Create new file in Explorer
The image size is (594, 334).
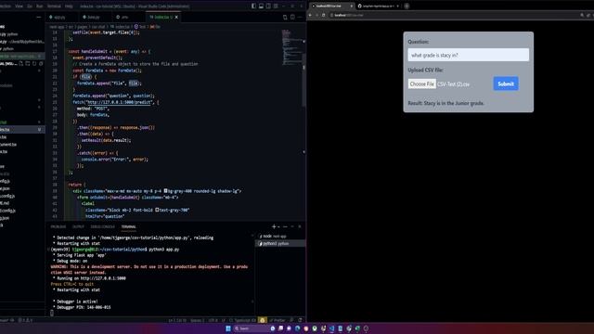pyautogui.click(x=20, y=64)
